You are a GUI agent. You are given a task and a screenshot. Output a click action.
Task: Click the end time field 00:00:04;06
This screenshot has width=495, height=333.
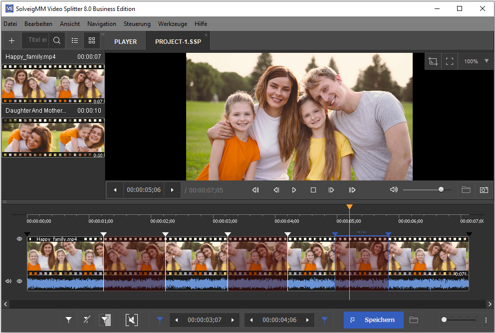tap(279, 320)
